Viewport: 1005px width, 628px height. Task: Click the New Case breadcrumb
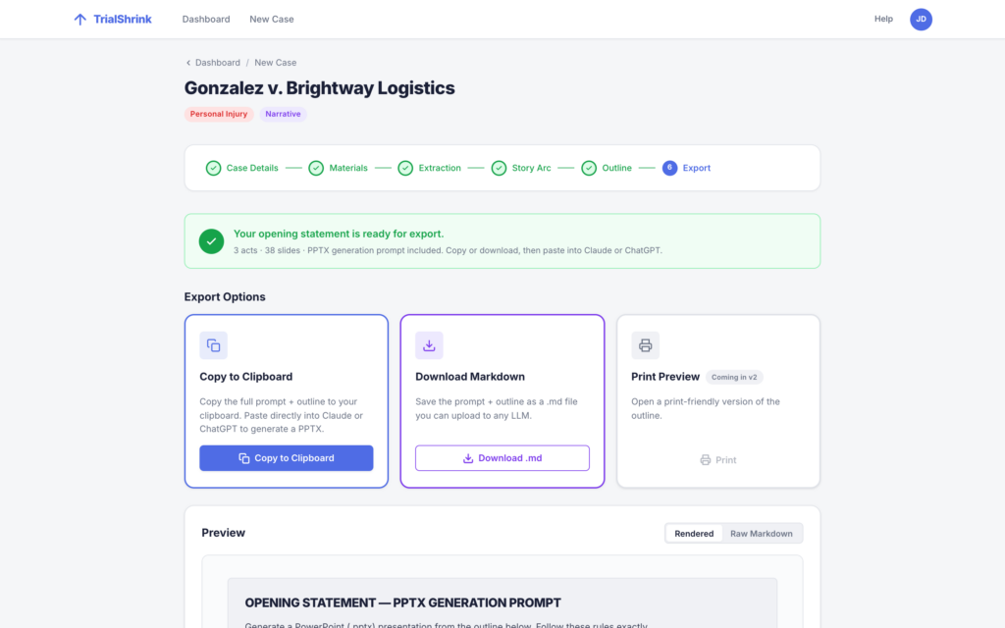coord(275,63)
